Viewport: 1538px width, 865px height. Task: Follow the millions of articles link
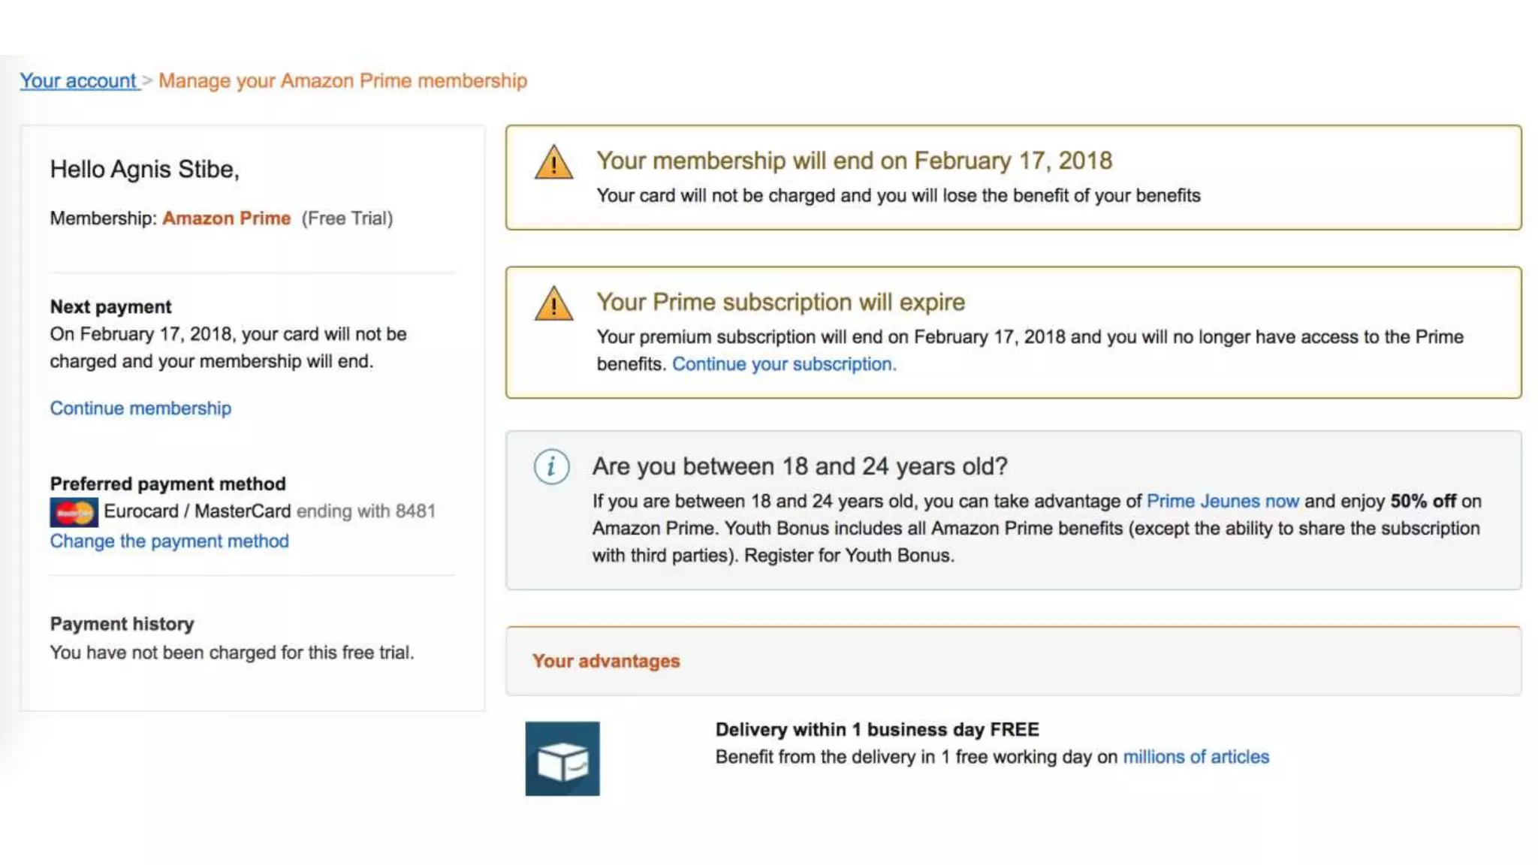coord(1196,757)
